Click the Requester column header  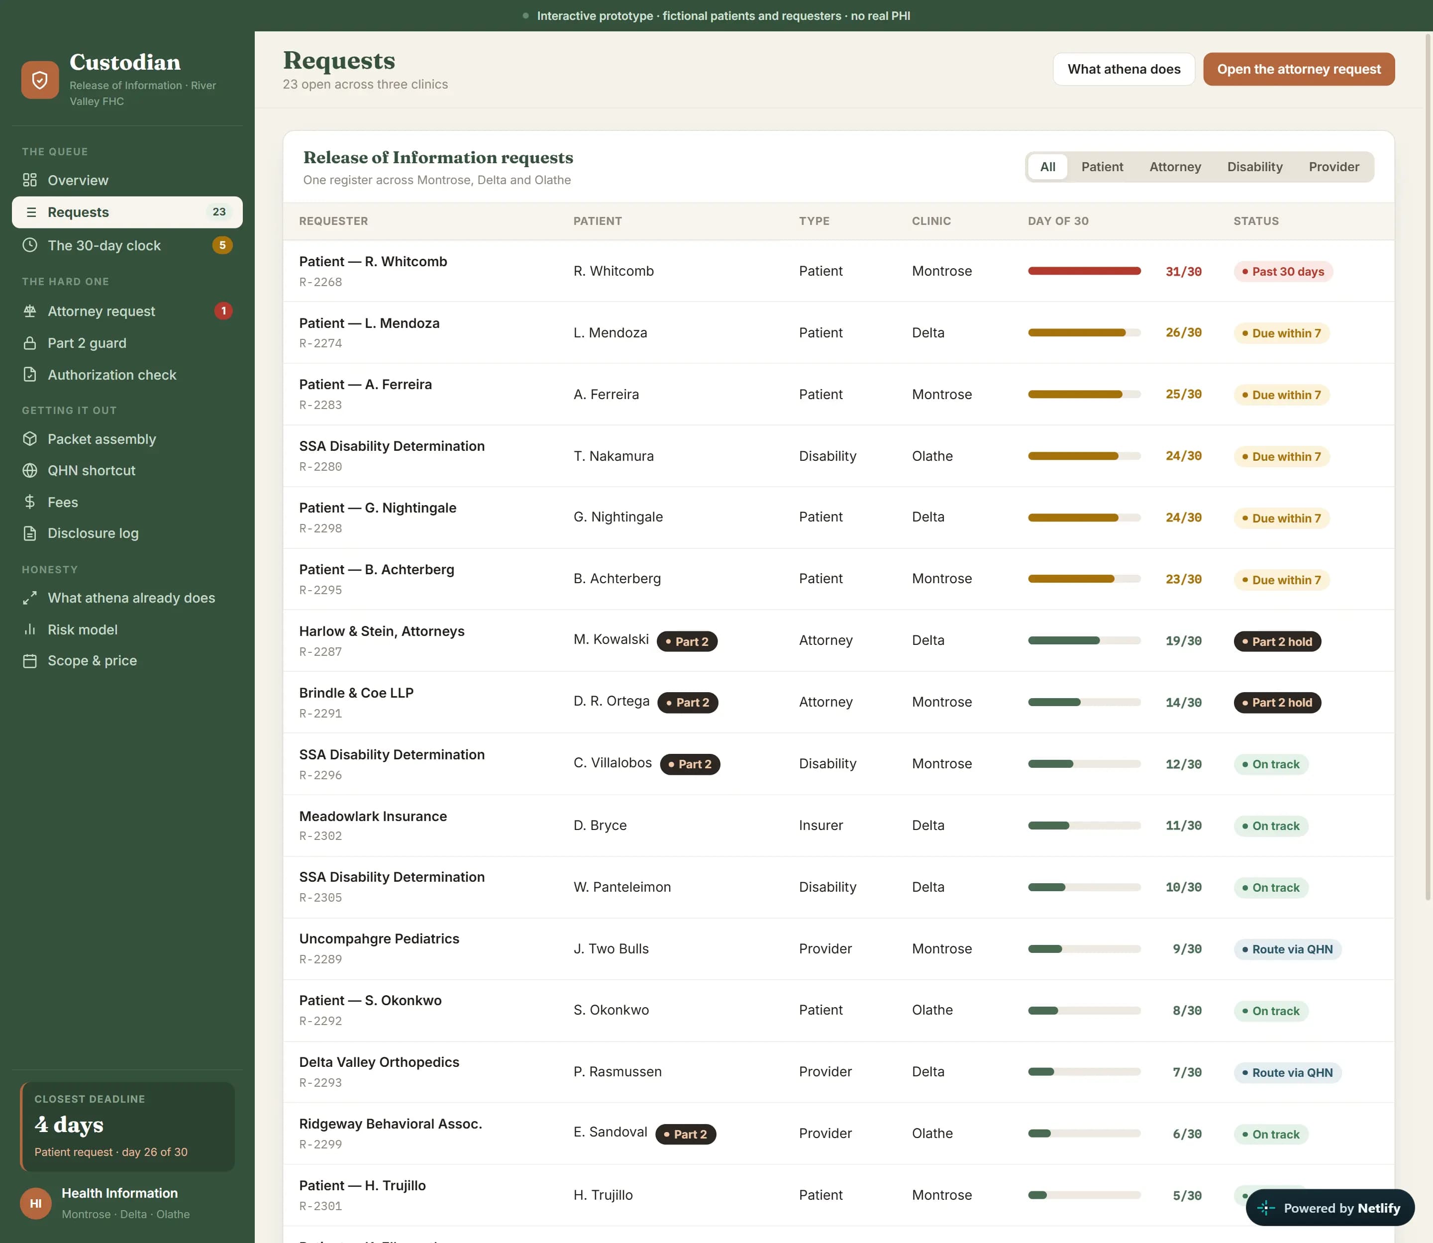334,221
